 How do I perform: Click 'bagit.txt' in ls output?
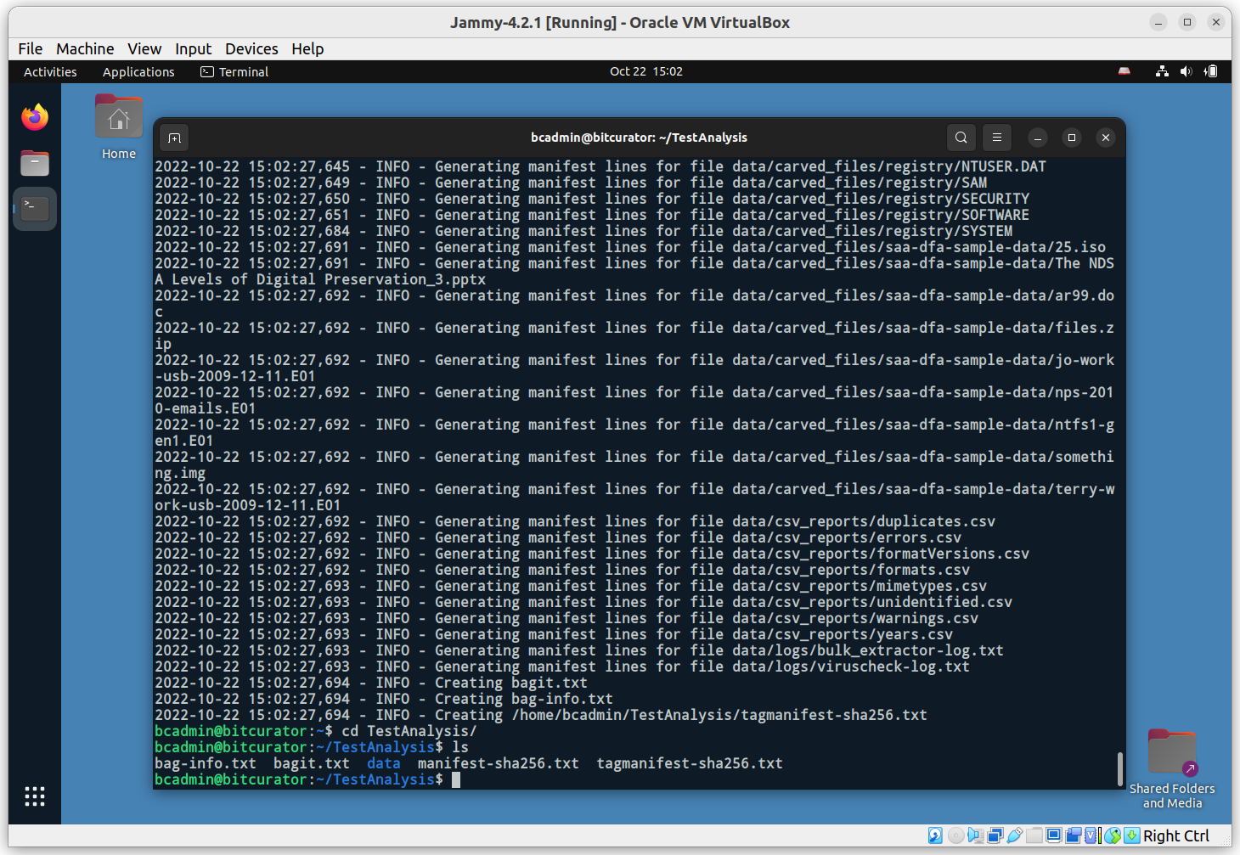(312, 763)
